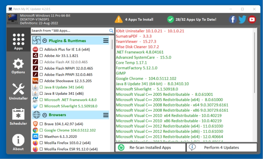Open the Plugins & Runtimes hamburger menu
Viewport: 263px width, 159px height.
click(x=106, y=41)
